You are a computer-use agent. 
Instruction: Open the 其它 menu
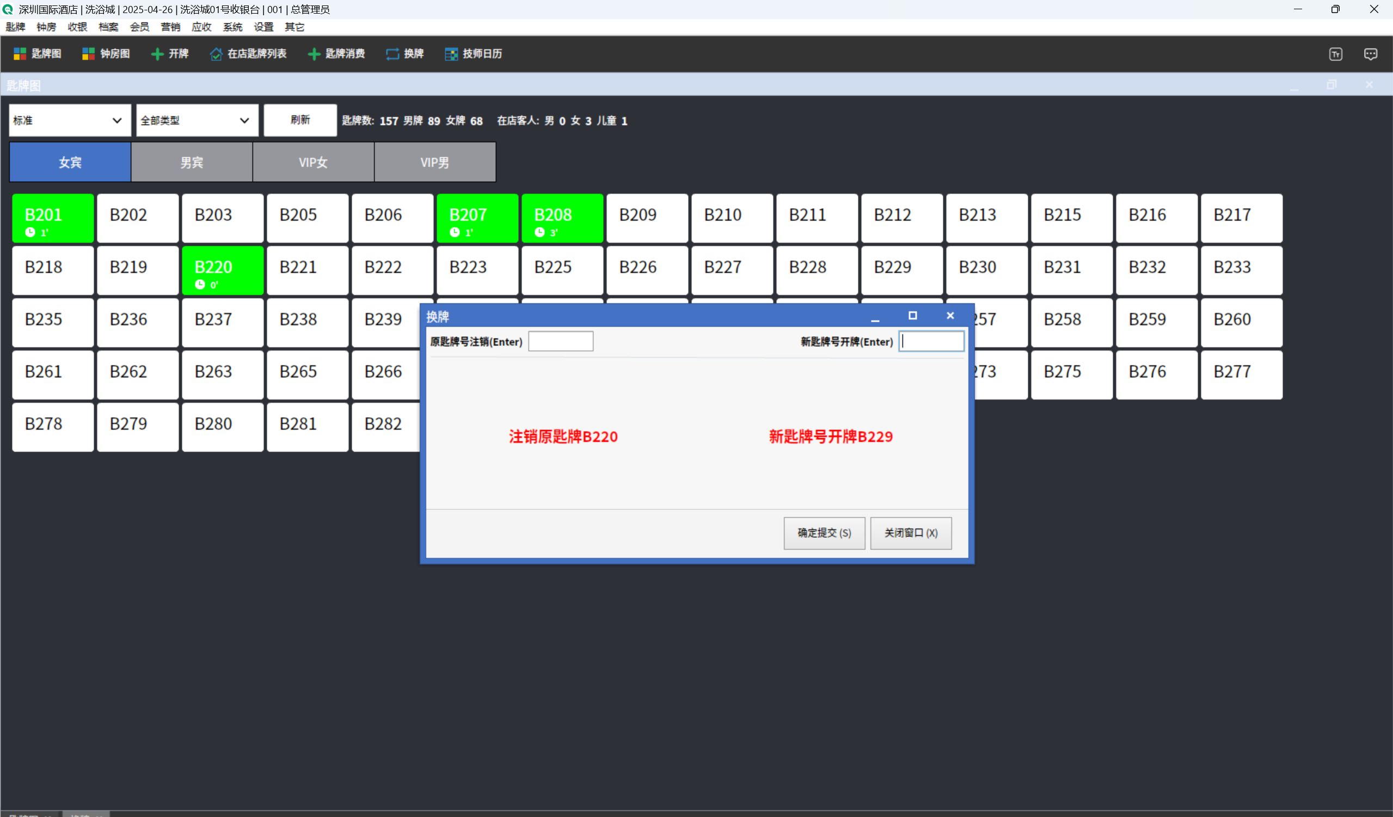click(294, 27)
